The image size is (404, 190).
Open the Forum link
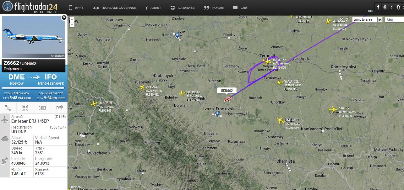point(214,8)
